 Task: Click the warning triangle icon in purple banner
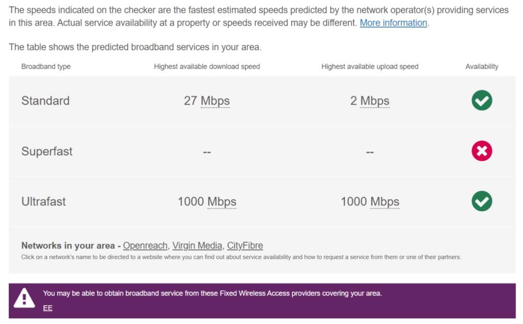click(24, 298)
